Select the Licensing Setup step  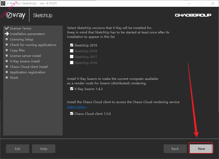tap(22, 39)
